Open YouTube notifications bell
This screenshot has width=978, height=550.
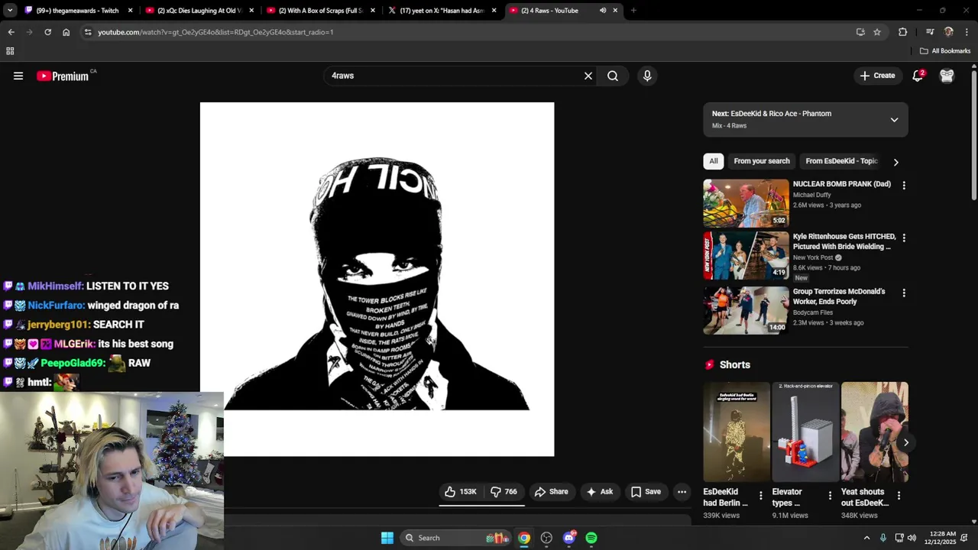click(918, 76)
